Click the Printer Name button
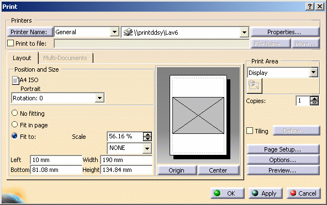The image size is (327, 205). (30, 32)
